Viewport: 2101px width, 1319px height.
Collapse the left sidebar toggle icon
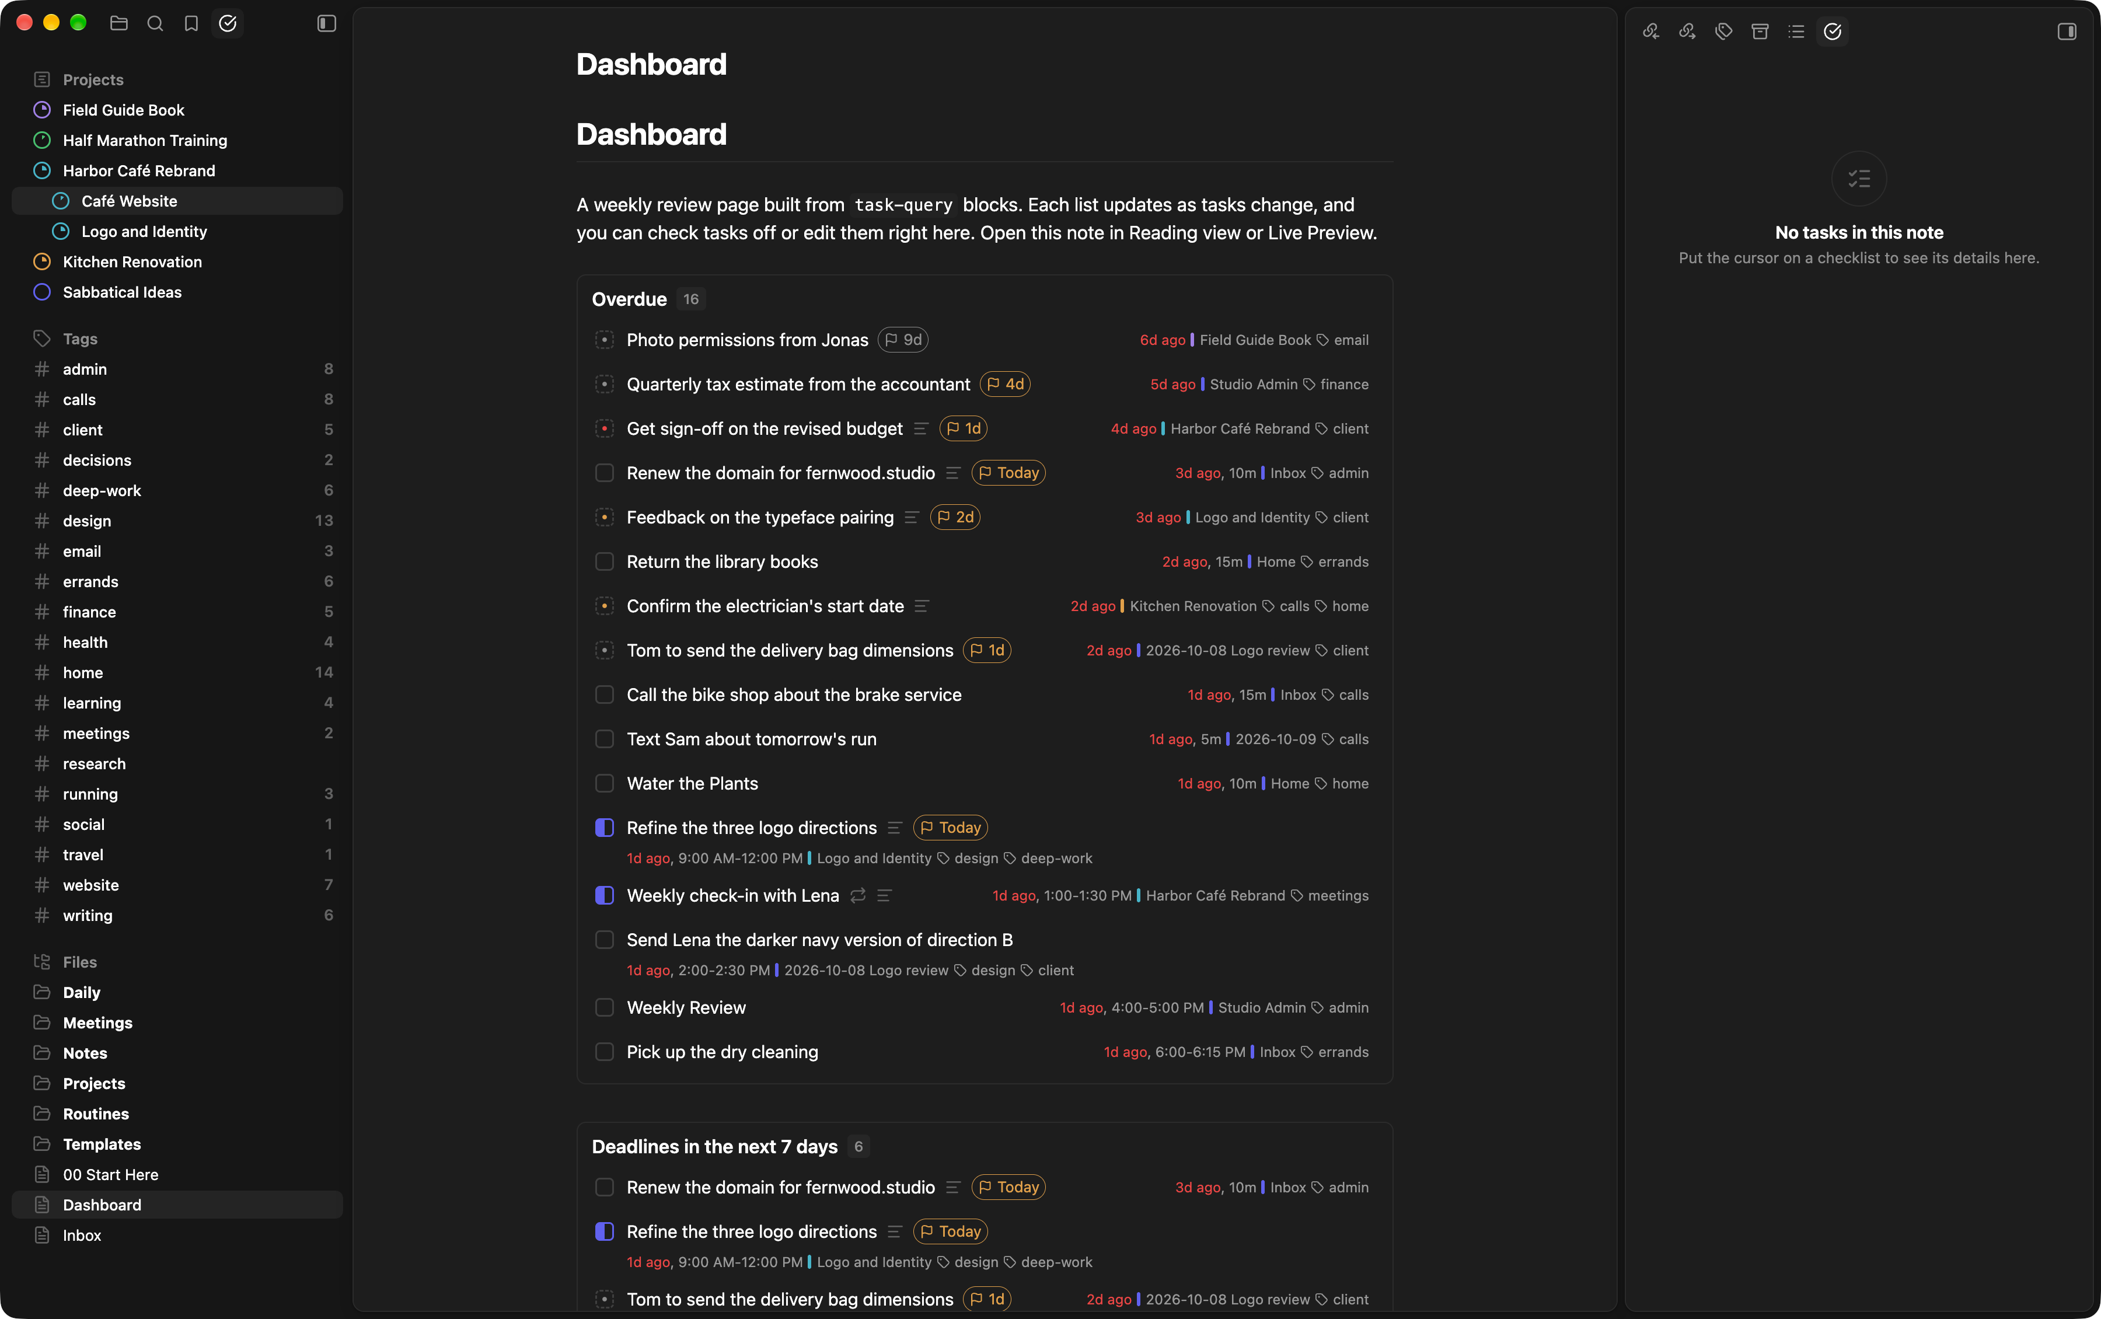tap(326, 23)
